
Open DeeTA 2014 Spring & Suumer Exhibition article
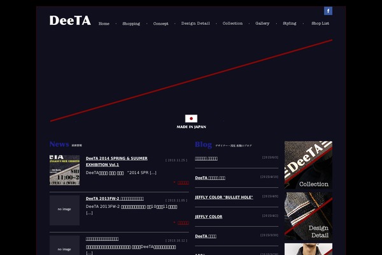[117, 161]
